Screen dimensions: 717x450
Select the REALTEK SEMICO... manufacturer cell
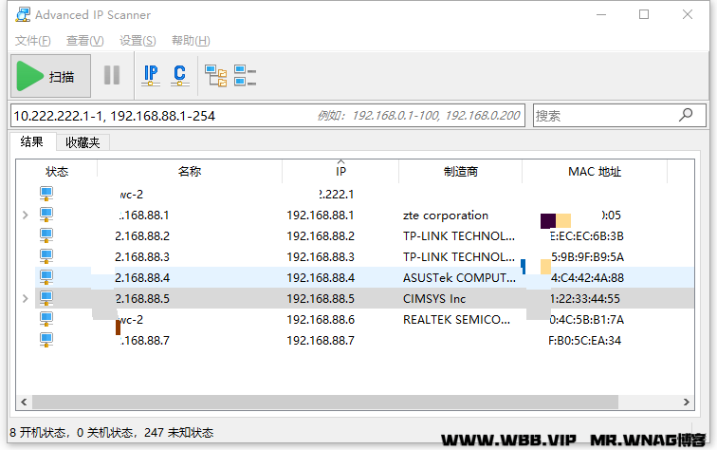pos(456,320)
